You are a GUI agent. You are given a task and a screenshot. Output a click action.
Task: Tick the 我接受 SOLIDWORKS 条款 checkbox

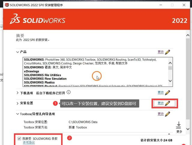coord(19,138)
